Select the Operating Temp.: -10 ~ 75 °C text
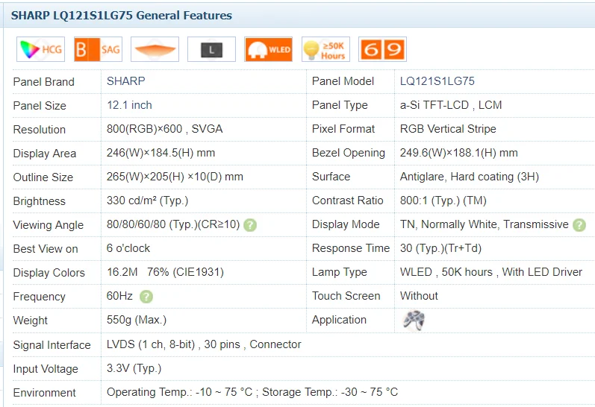 click(179, 392)
